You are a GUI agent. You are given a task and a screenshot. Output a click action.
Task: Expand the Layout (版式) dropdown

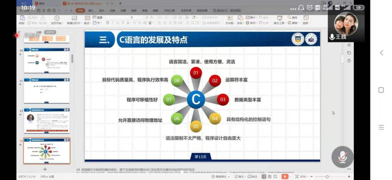coord(87,23)
